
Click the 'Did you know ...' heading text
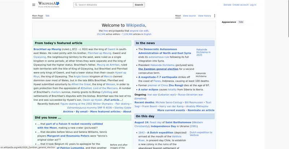(48, 118)
